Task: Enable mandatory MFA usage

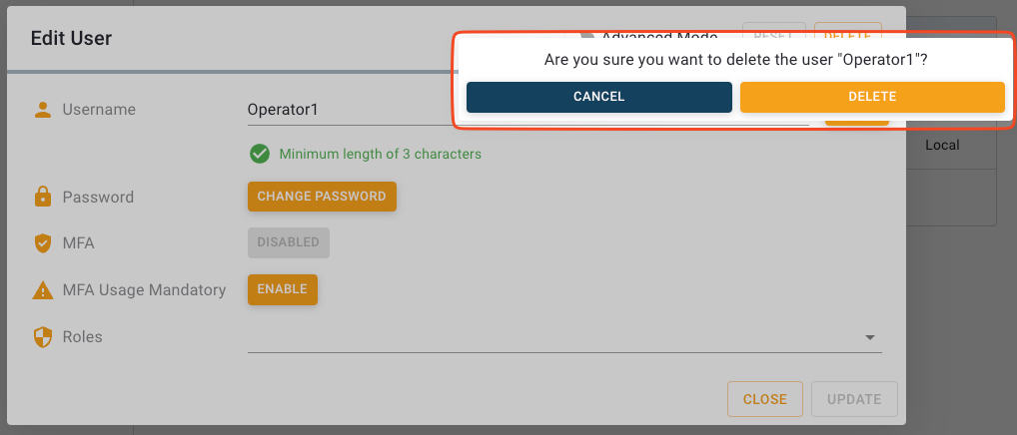Action: pos(282,289)
